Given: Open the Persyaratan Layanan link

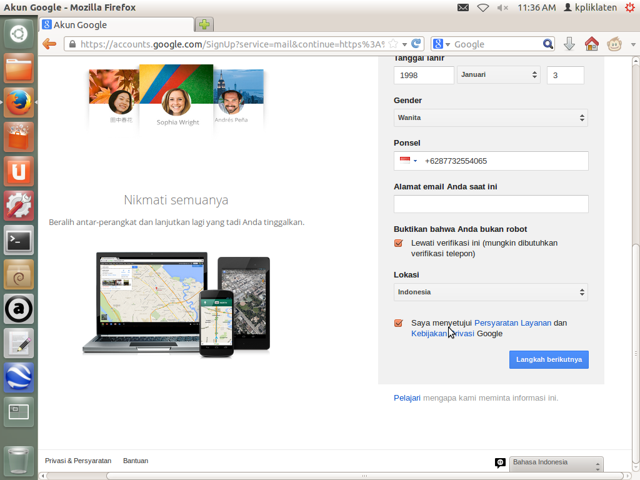Looking at the screenshot, I should coord(512,323).
